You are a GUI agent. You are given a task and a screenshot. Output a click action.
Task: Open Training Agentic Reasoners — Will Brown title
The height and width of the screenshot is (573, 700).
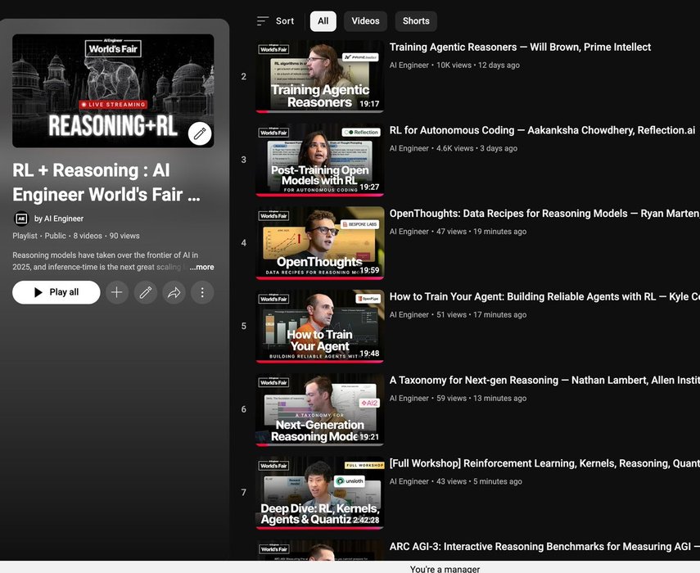pos(520,47)
